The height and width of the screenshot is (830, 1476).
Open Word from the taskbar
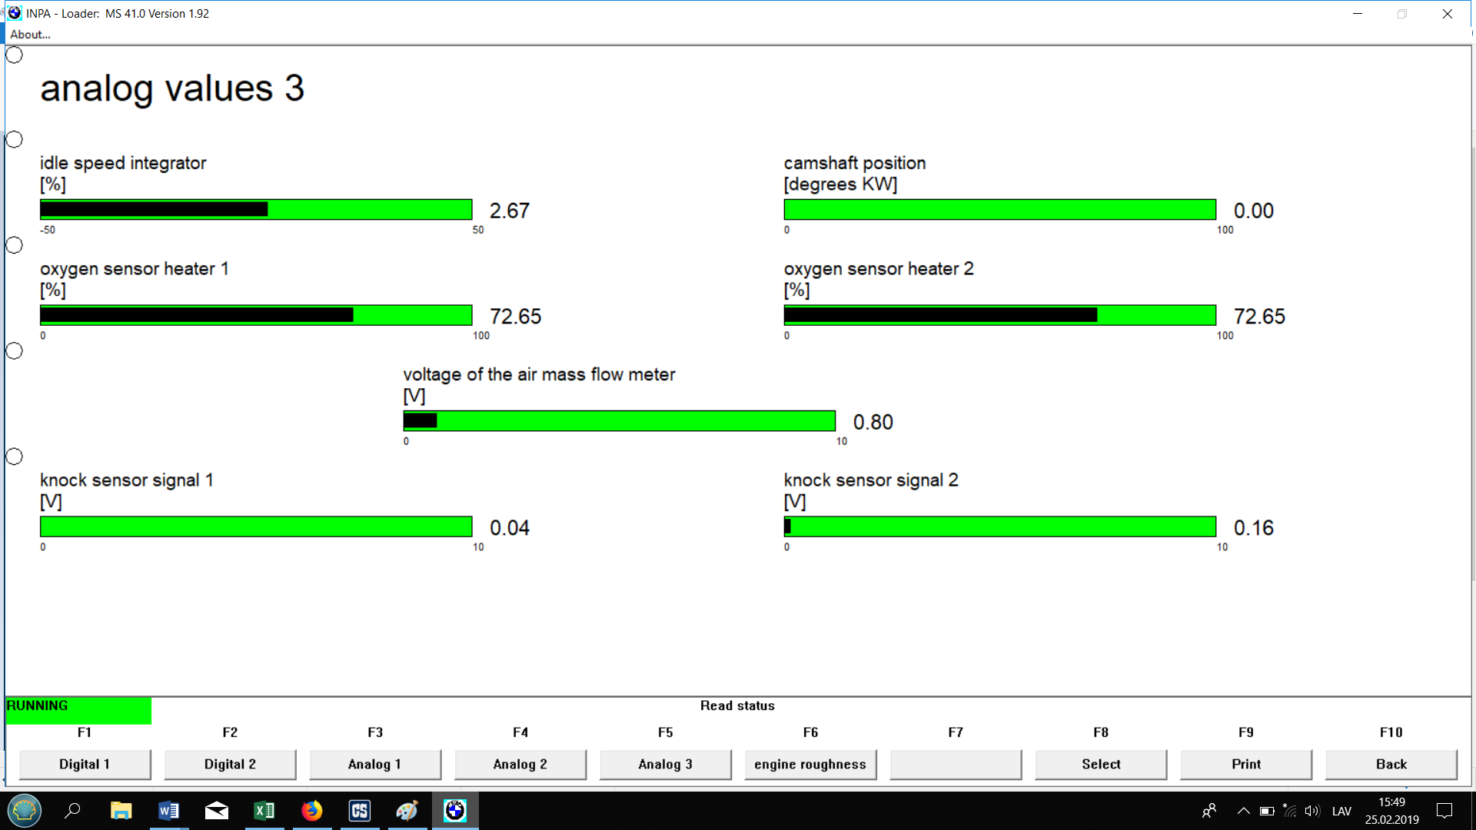tap(168, 811)
